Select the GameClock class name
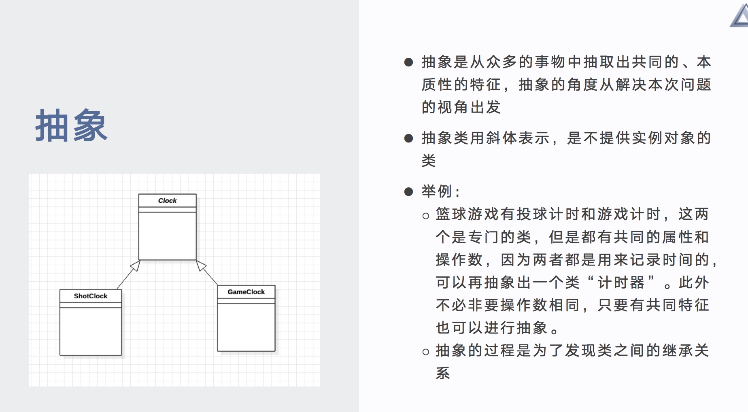 pyautogui.click(x=246, y=292)
